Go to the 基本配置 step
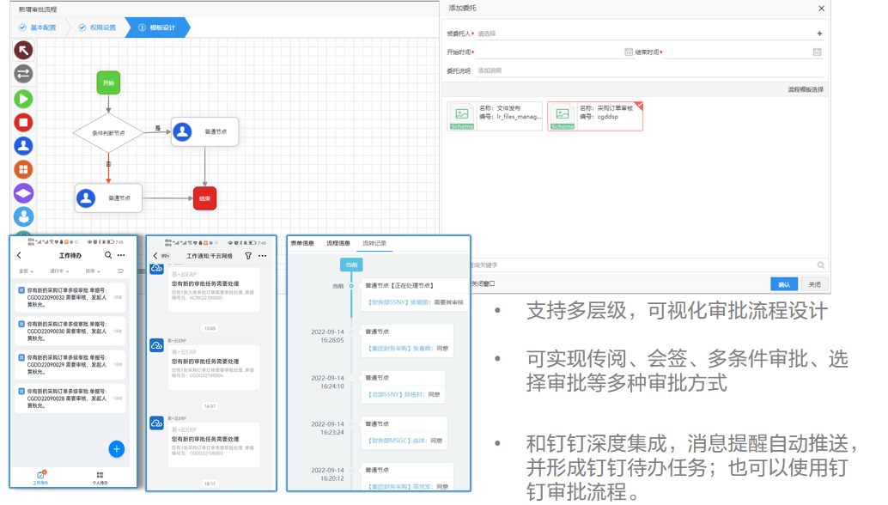This screenshot has width=888, height=505. [x=38, y=27]
